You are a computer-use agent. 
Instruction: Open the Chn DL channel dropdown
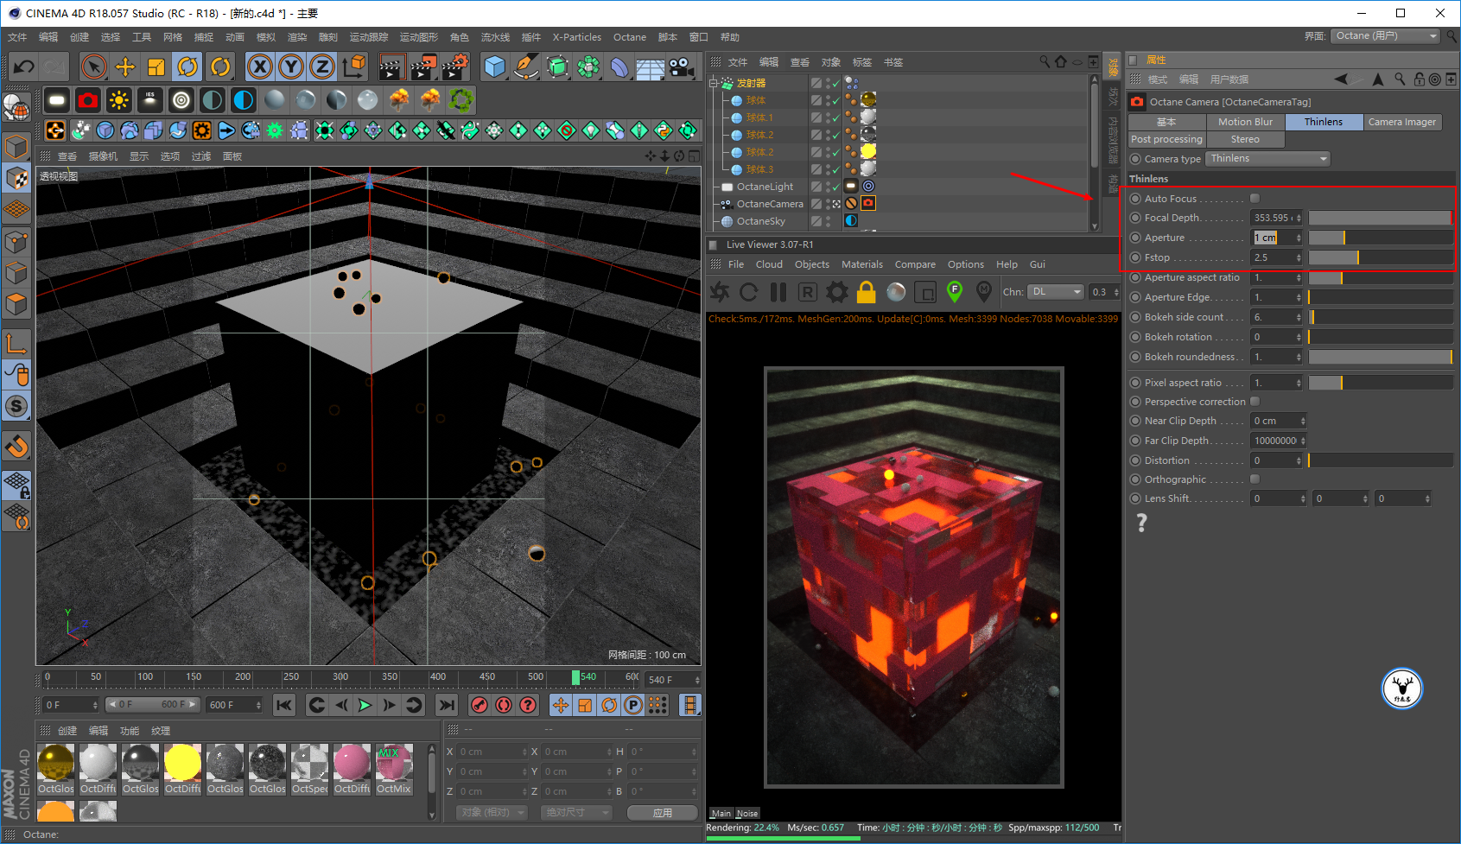(x=1056, y=292)
